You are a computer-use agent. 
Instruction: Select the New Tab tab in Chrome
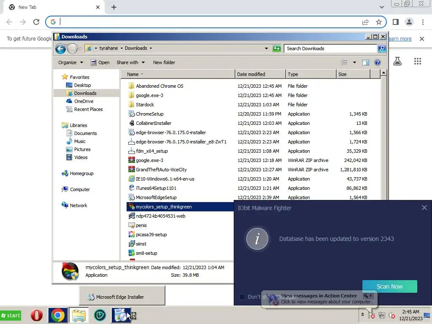point(54,8)
